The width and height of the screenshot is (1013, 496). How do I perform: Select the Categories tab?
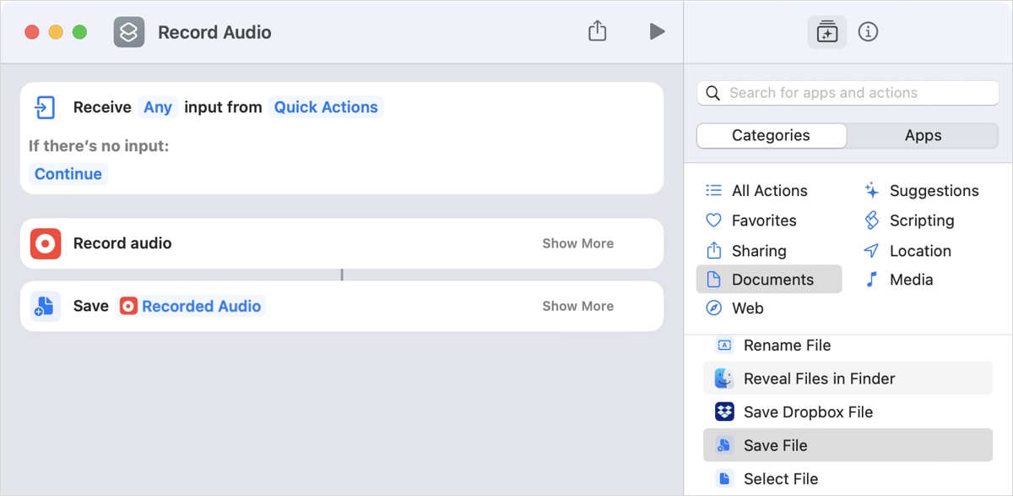771,135
